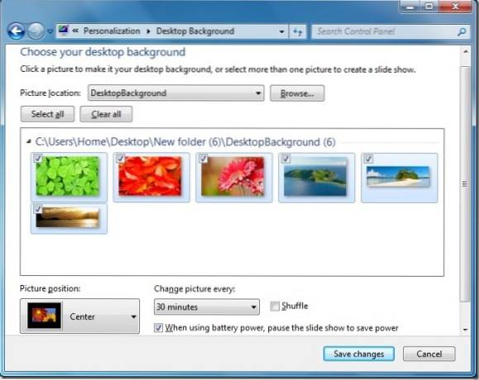
Task: Maximize the Desktop Background window
Action: click(429, 7)
